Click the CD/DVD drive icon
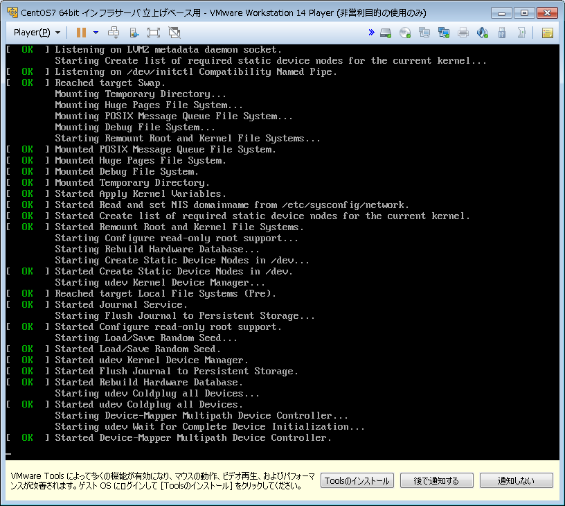565x506 pixels. tap(405, 33)
